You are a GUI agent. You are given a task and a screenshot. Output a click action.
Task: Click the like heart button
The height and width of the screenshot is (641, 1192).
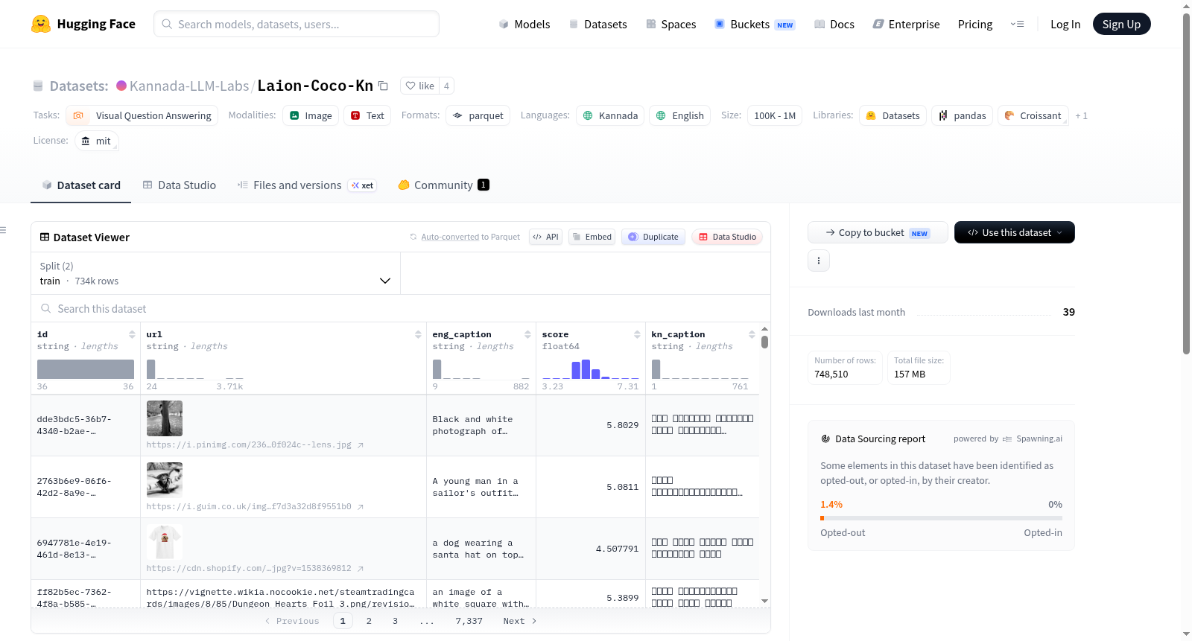(419, 86)
